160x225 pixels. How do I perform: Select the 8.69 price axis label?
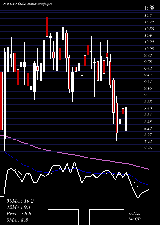(x=148, y=109)
